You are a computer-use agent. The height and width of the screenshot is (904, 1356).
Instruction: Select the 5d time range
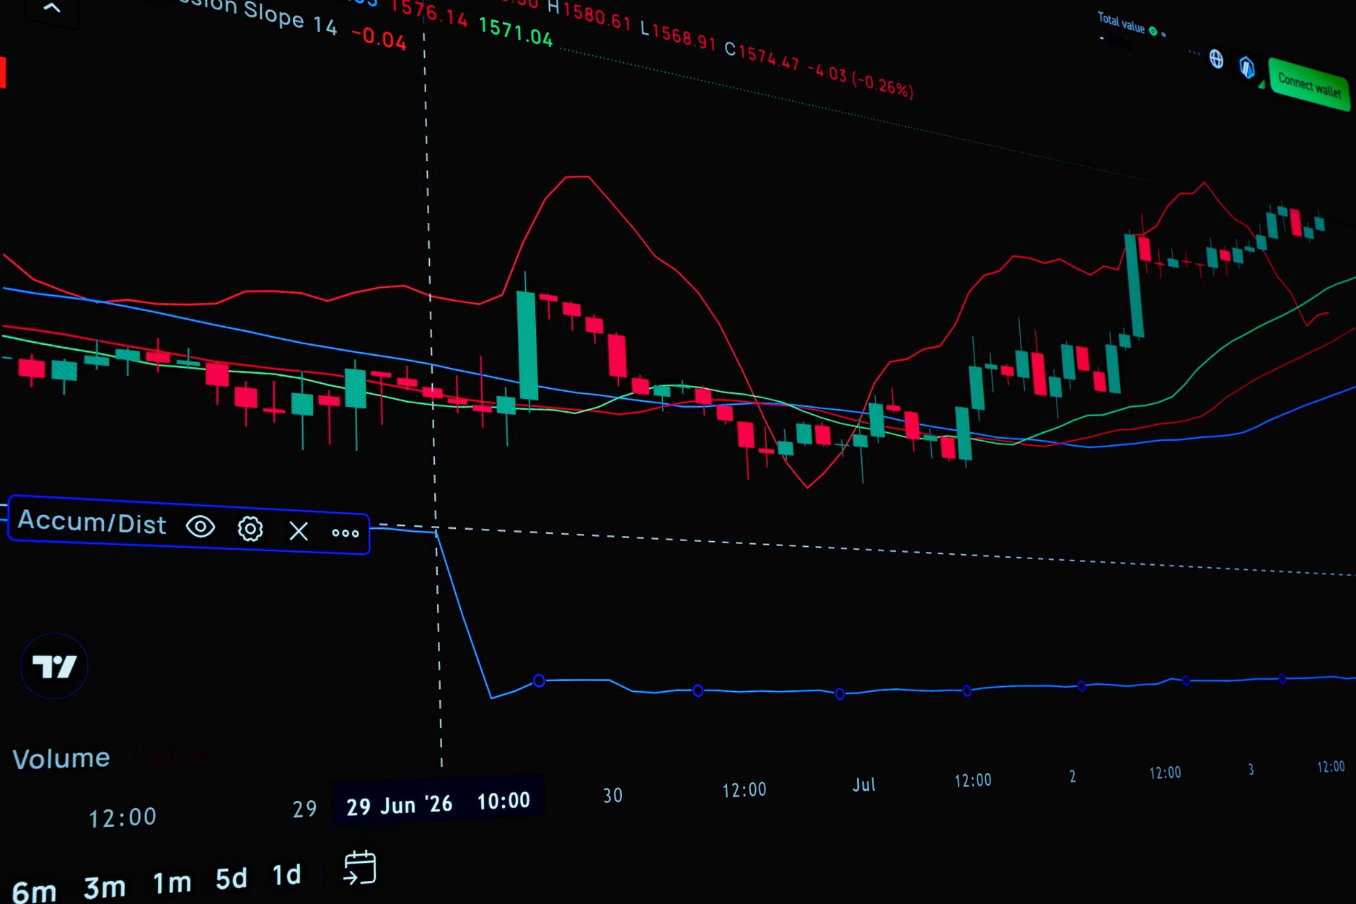click(231, 878)
